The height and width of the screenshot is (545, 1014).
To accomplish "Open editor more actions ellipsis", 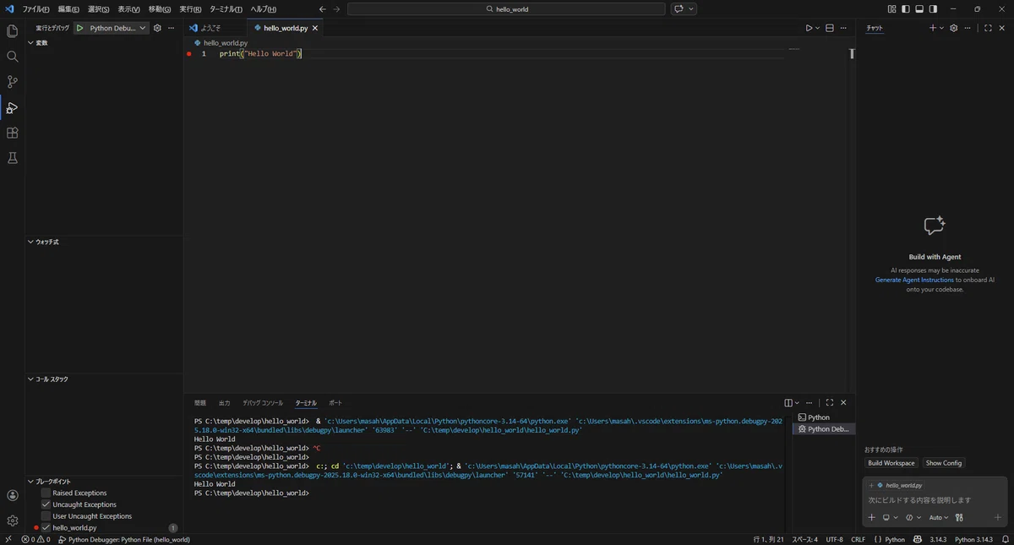I will coord(843,28).
